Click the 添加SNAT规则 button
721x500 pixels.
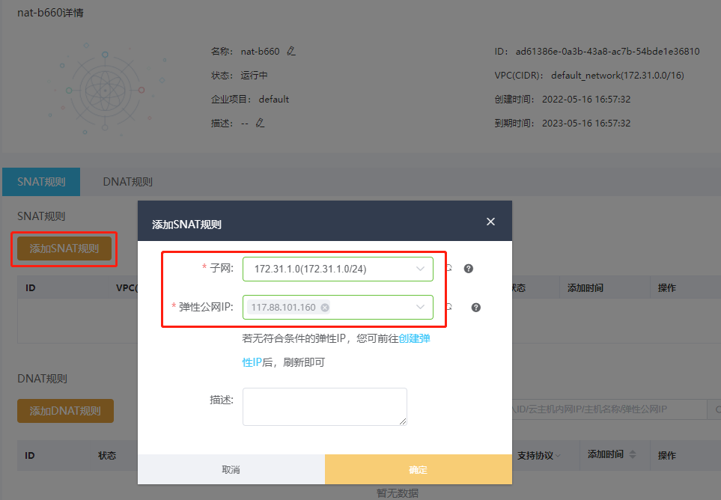(64, 249)
